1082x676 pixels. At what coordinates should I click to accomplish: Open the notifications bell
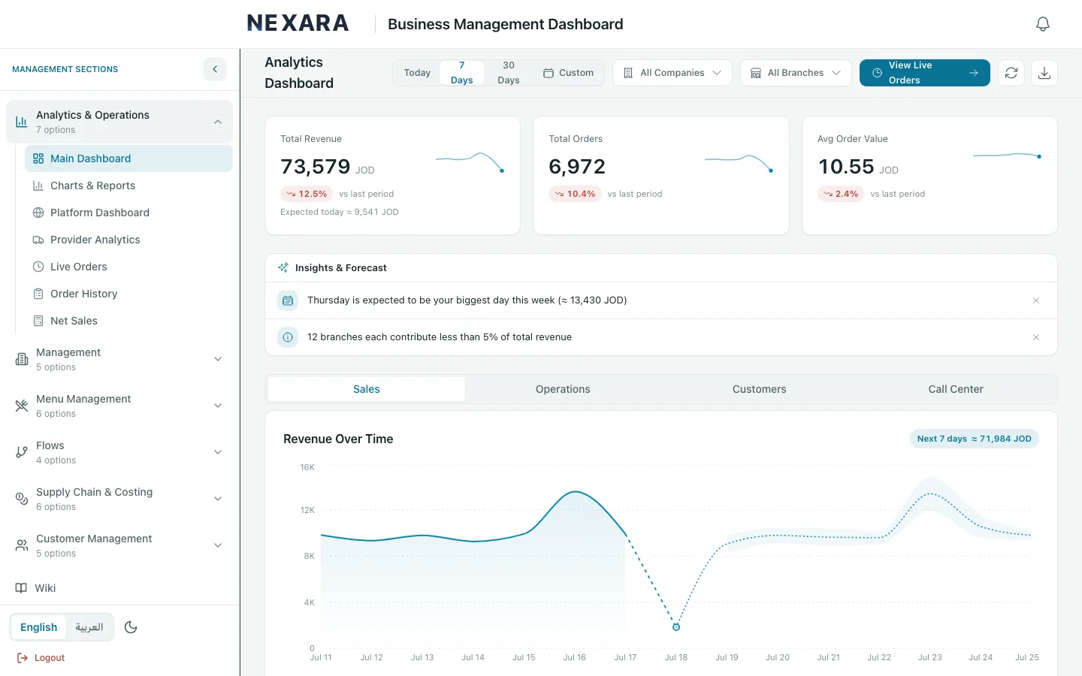(x=1043, y=24)
